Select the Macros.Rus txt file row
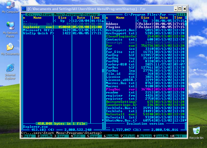Image resolution: width=207 pixels, height=148 pixels. coord(145,83)
